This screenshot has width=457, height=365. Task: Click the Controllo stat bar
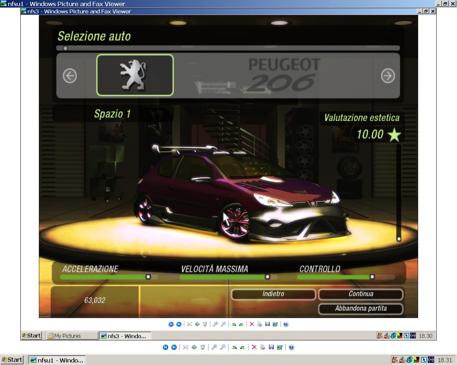(x=346, y=277)
